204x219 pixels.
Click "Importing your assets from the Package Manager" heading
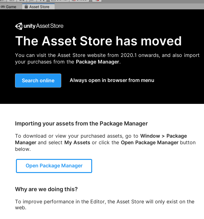tap(81, 124)
